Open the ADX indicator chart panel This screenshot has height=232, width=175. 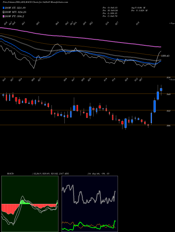pyautogui.click(x=90, y=204)
